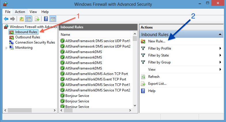Screen dimensions: 226x122
Task: Click the blue Help question mark toolbar icon
Action: pyautogui.click(x=46, y=19)
